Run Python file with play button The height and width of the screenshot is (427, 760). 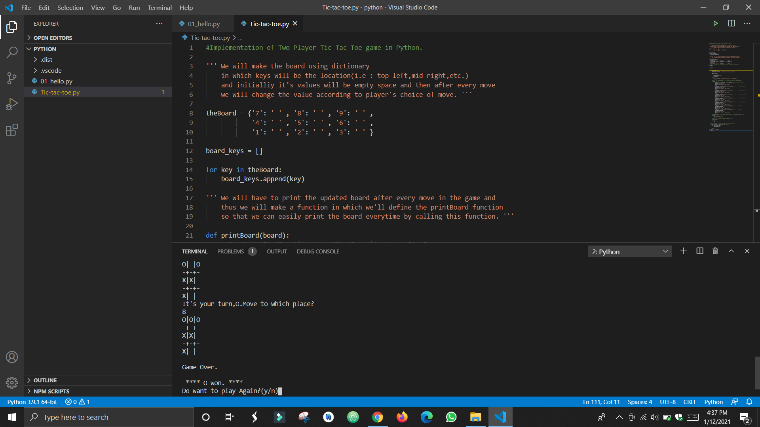715,23
